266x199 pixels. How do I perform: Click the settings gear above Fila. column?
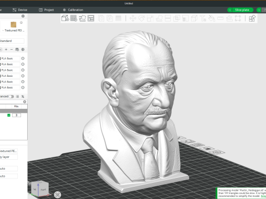(x=24, y=102)
